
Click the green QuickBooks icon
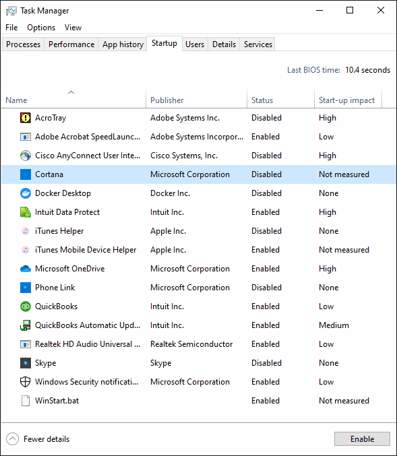26,306
